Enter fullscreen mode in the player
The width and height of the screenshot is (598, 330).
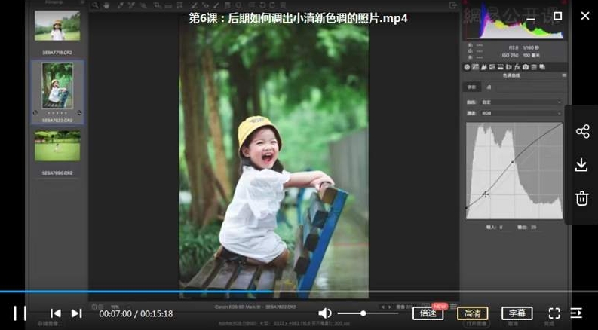pyautogui.click(x=554, y=313)
